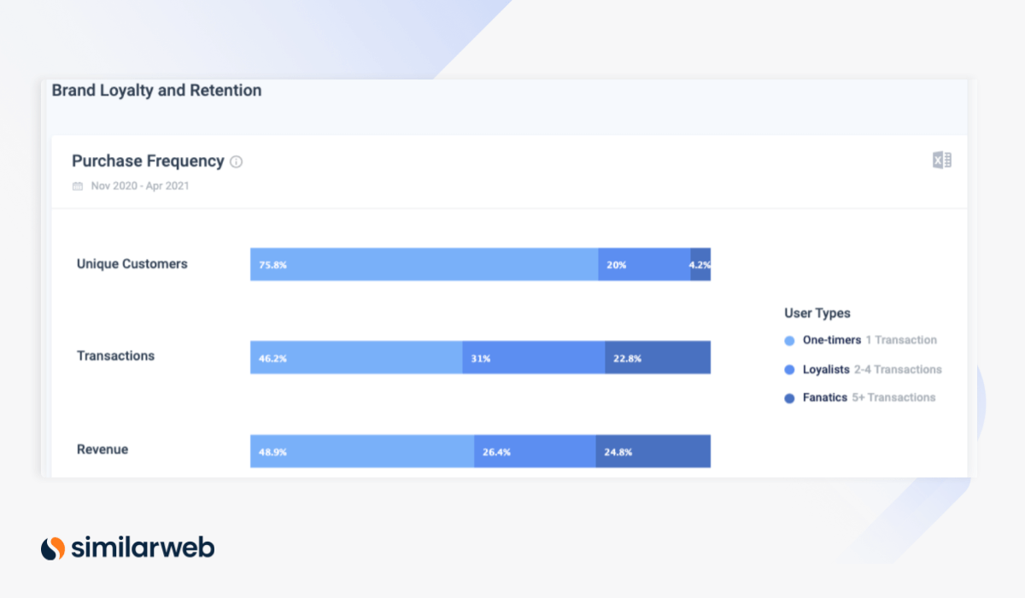Viewport: 1025px width, 598px height.
Task: Select the One-timers legend label
Action: pos(831,340)
